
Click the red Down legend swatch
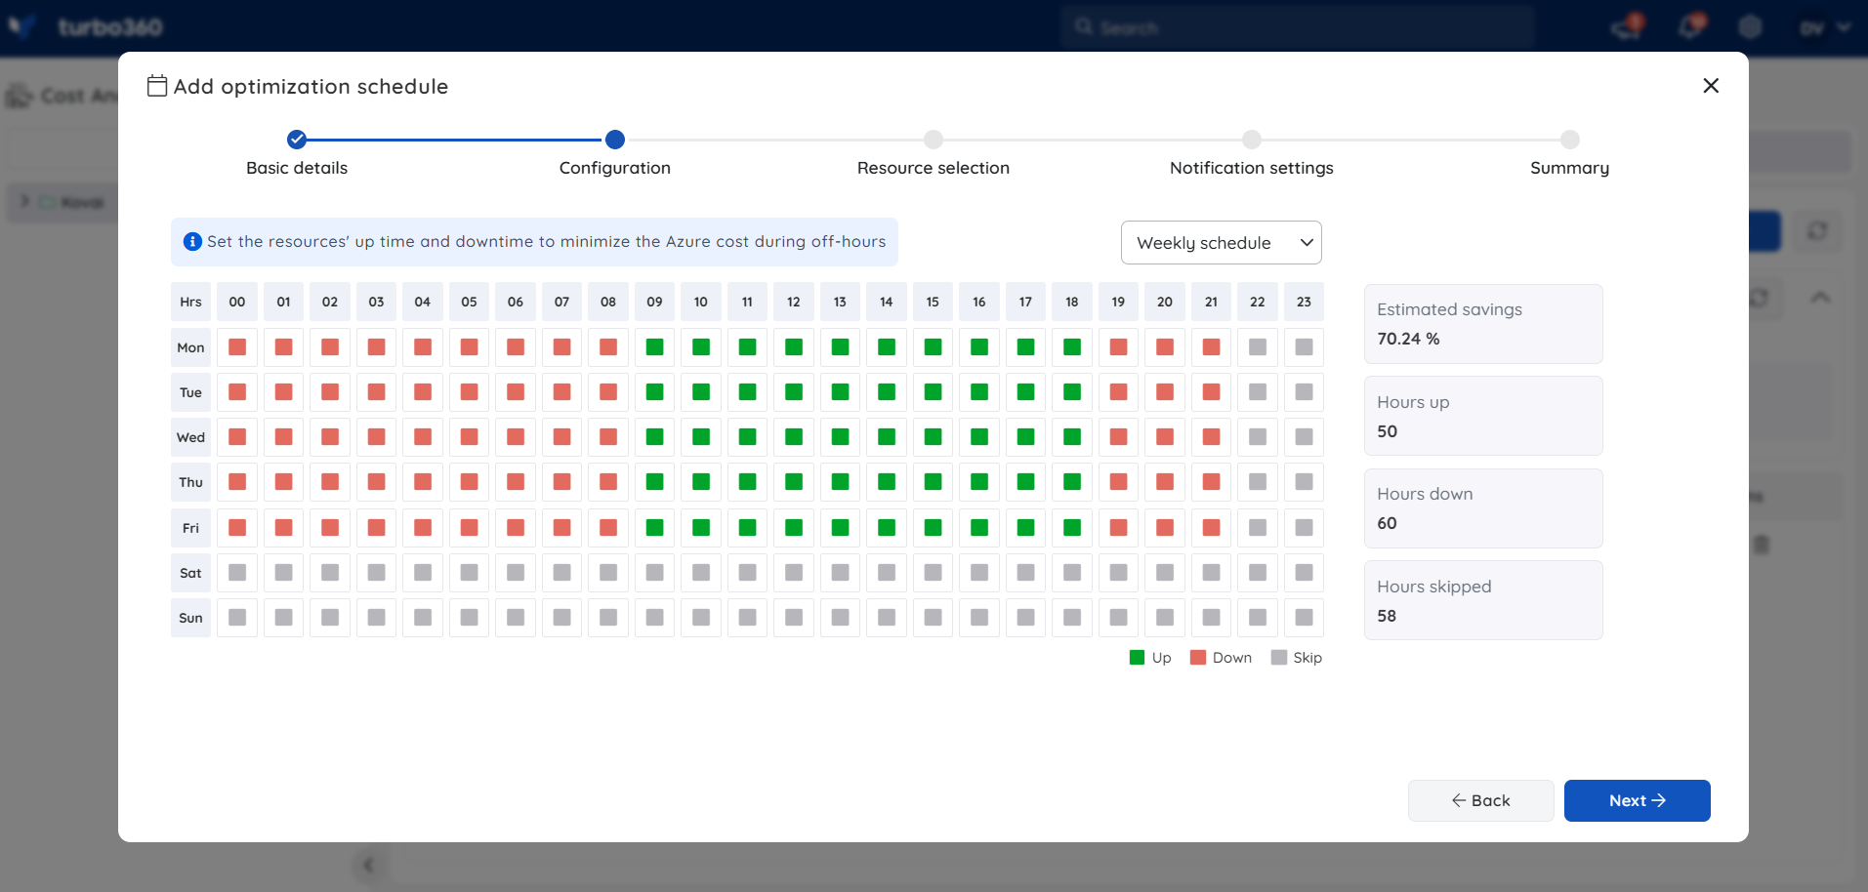click(1198, 658)
